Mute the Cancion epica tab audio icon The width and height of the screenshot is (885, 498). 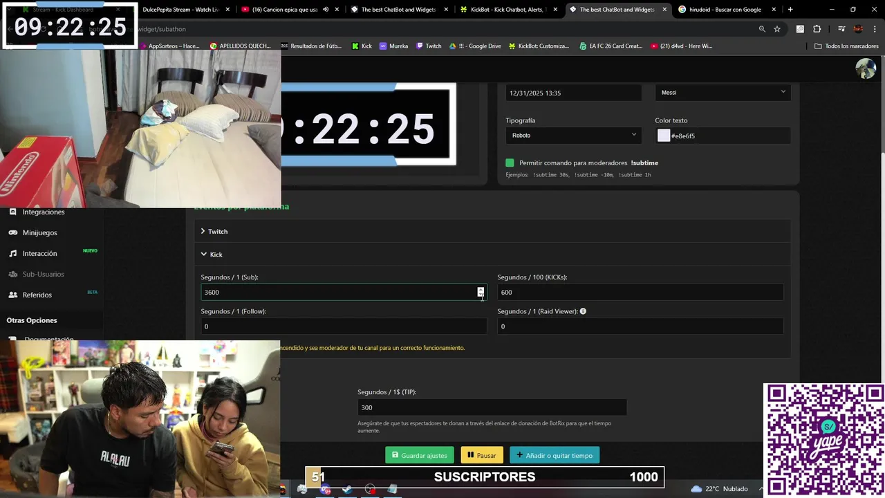[326, 10]
